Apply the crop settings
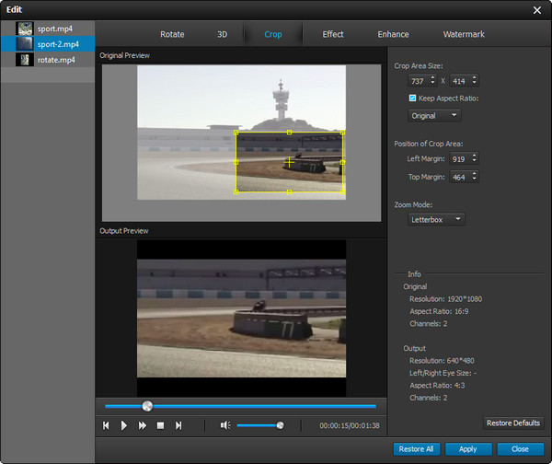Image resolution: width=552 pixels, height=464 pixels. tap(468, 449)
